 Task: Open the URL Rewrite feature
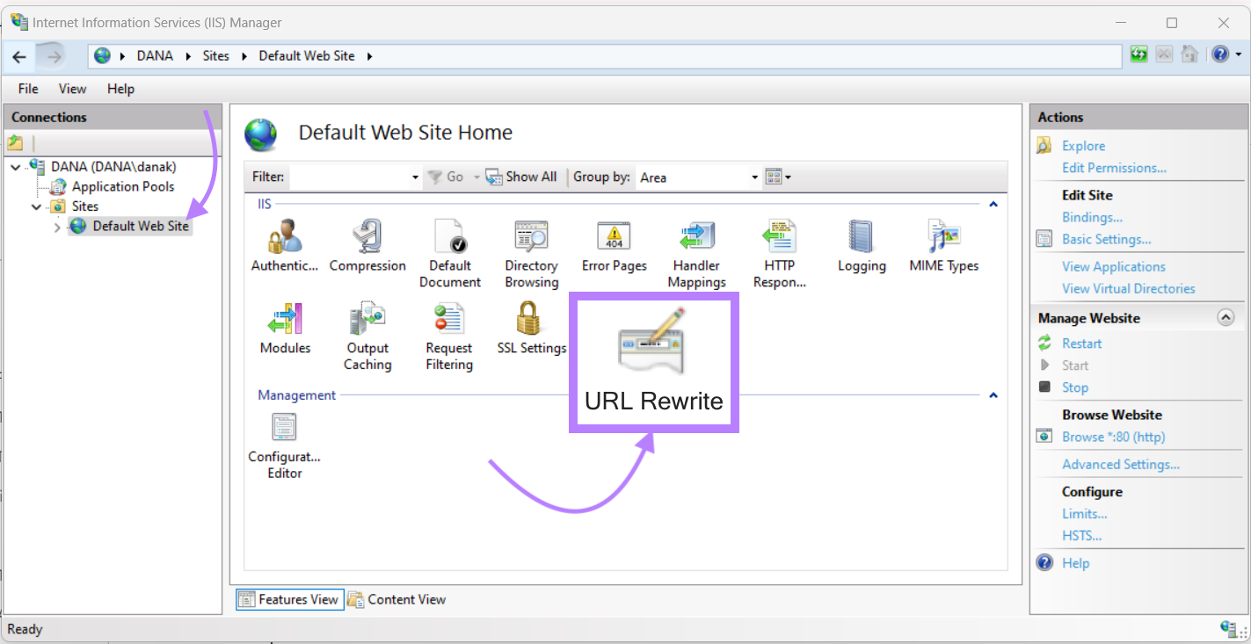click(x=653, y=362)
